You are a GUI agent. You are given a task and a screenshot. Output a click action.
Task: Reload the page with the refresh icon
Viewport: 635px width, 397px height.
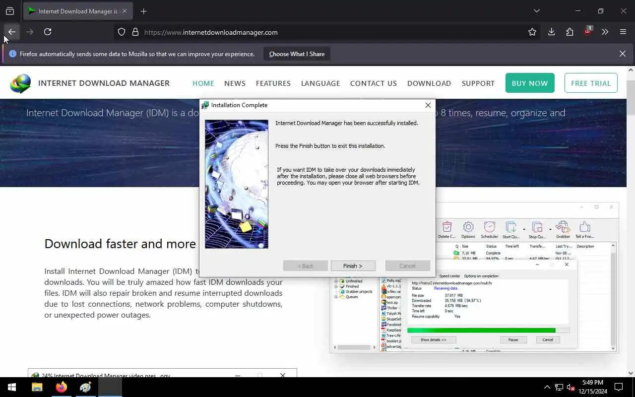pos(48,32)
